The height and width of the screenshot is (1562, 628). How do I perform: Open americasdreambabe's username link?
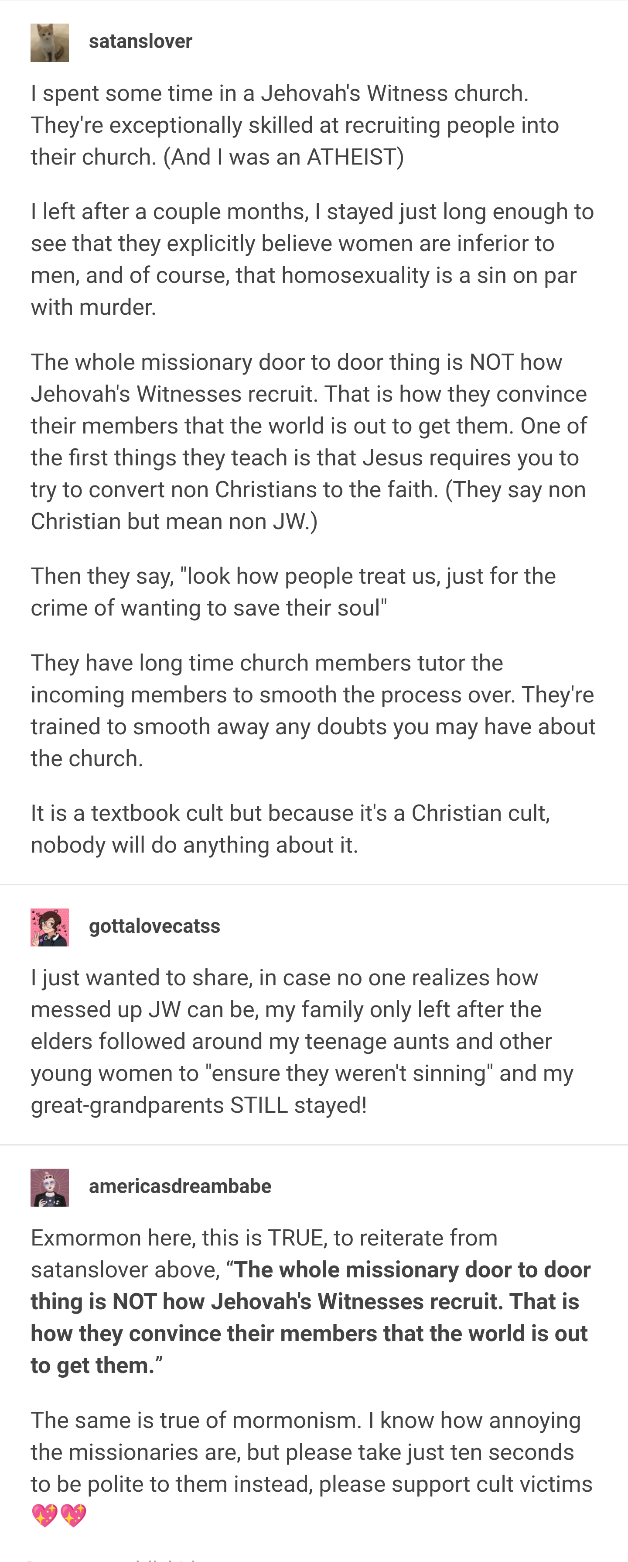pyautogui.click(x=180, y=1186)
